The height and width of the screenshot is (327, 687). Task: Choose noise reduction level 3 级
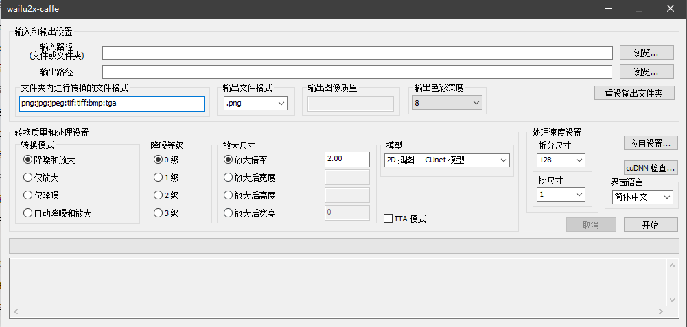(166, 213)
